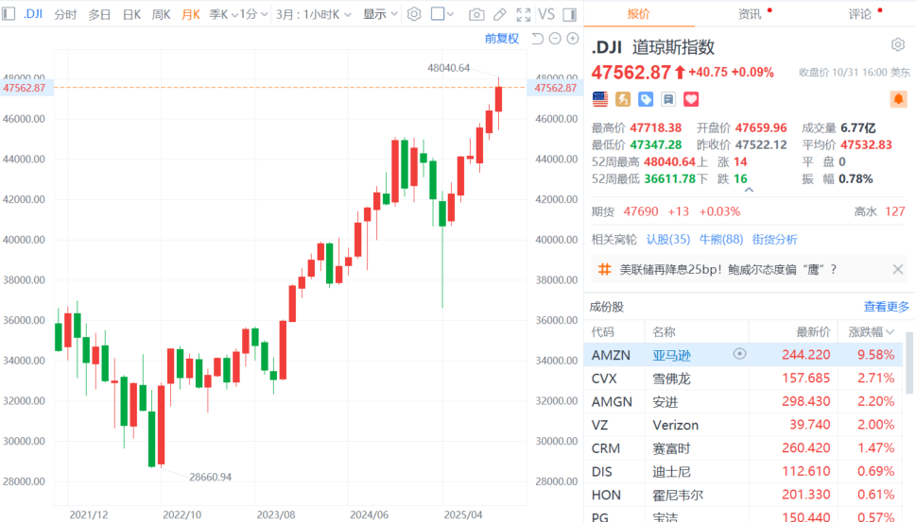Open the 季K period dropdown
The width and height of the screenshot is (916, 522).
coord(224,14)
